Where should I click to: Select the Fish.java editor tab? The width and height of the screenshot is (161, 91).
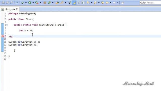pyautogui.click(x=10, y=9)
